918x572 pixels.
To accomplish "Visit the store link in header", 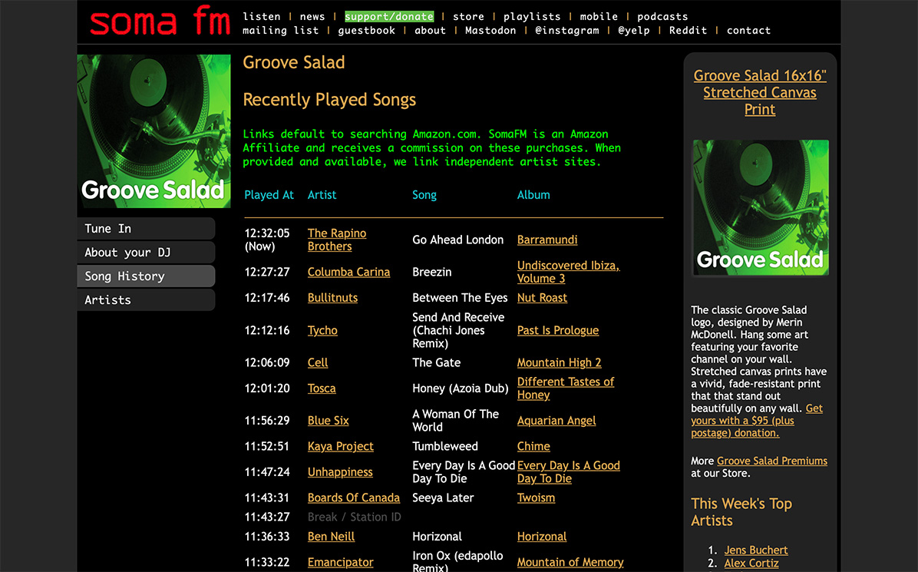I will coord(468,16).
